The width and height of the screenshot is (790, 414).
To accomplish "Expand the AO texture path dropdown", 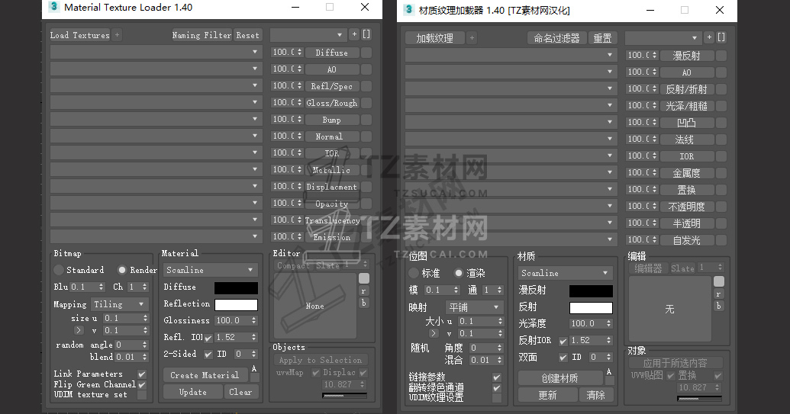I will click(255, 69).
